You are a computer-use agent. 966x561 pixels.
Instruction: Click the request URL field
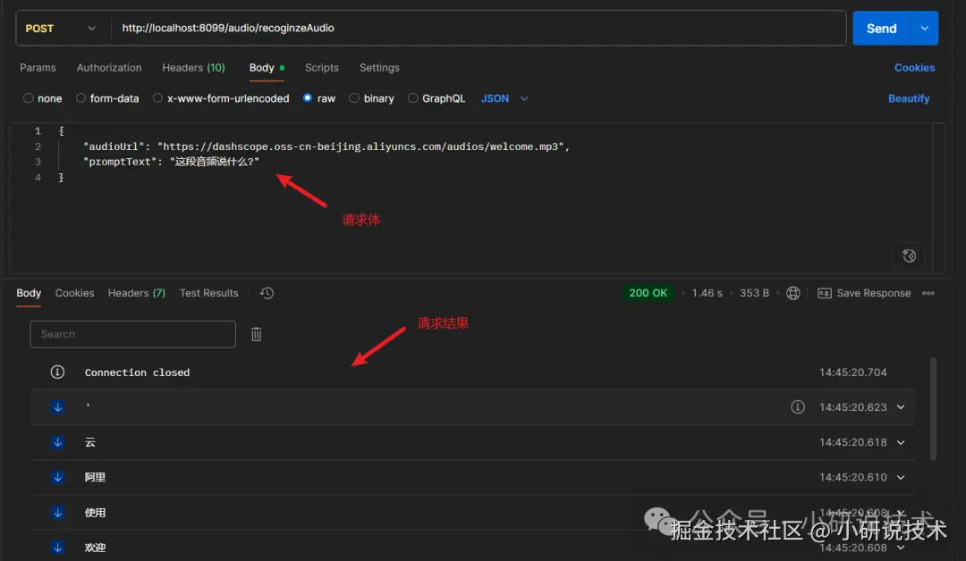(478, 29)
